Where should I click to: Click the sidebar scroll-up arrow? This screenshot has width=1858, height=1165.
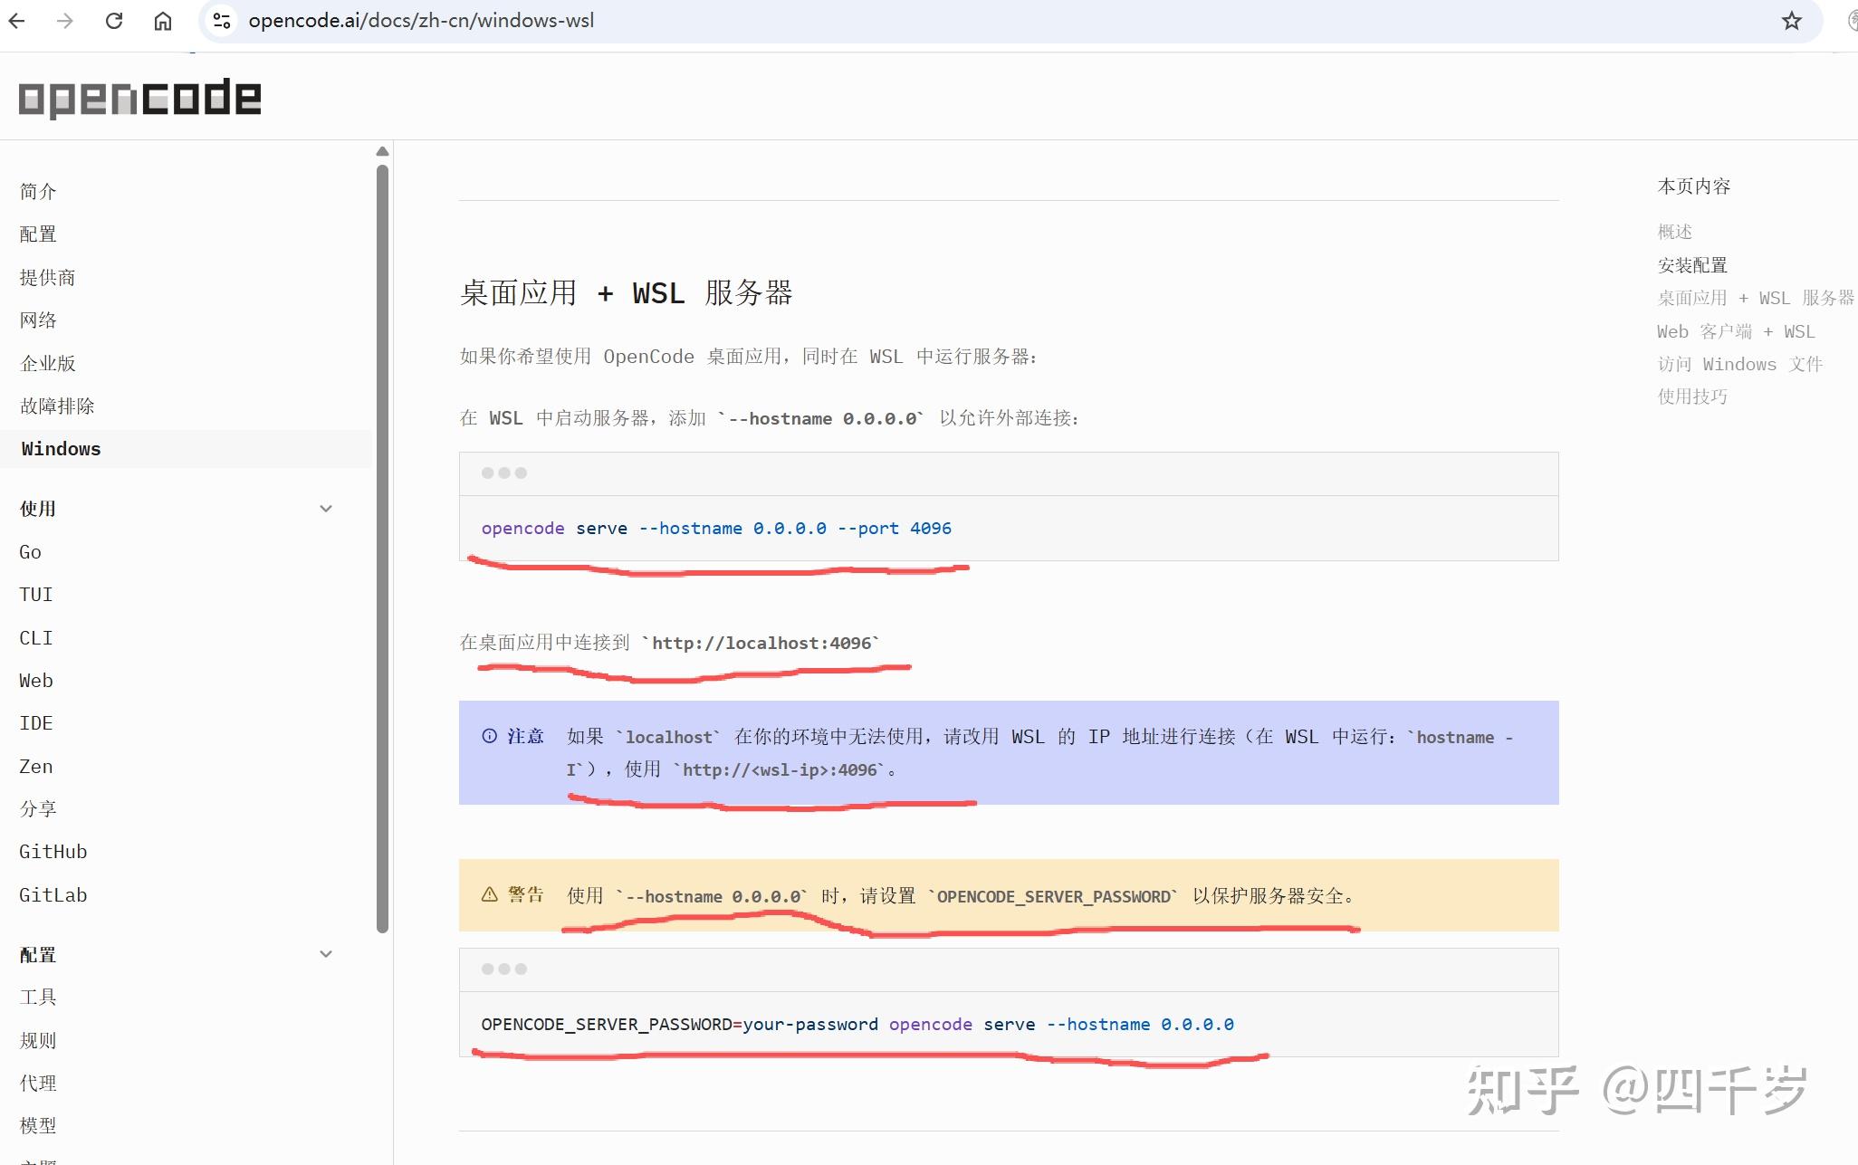pos(382,151)
